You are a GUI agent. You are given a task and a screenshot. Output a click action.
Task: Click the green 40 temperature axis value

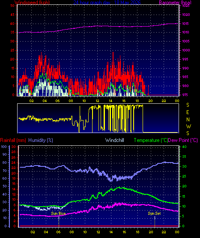184,147
